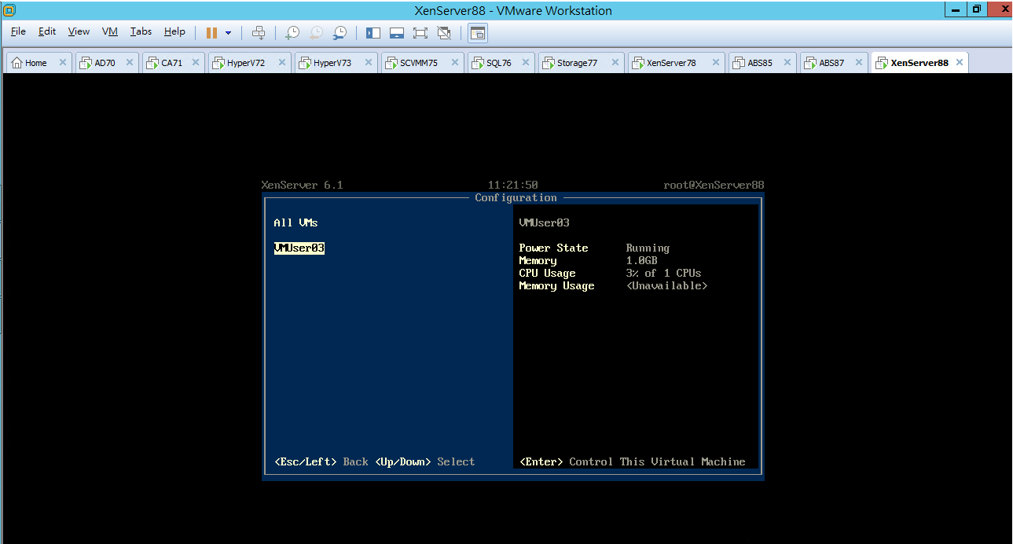The width and height of the screenshot is (1013, 544).
Task: Toggle the library sidebar view icon
Action: coord(373,32)
